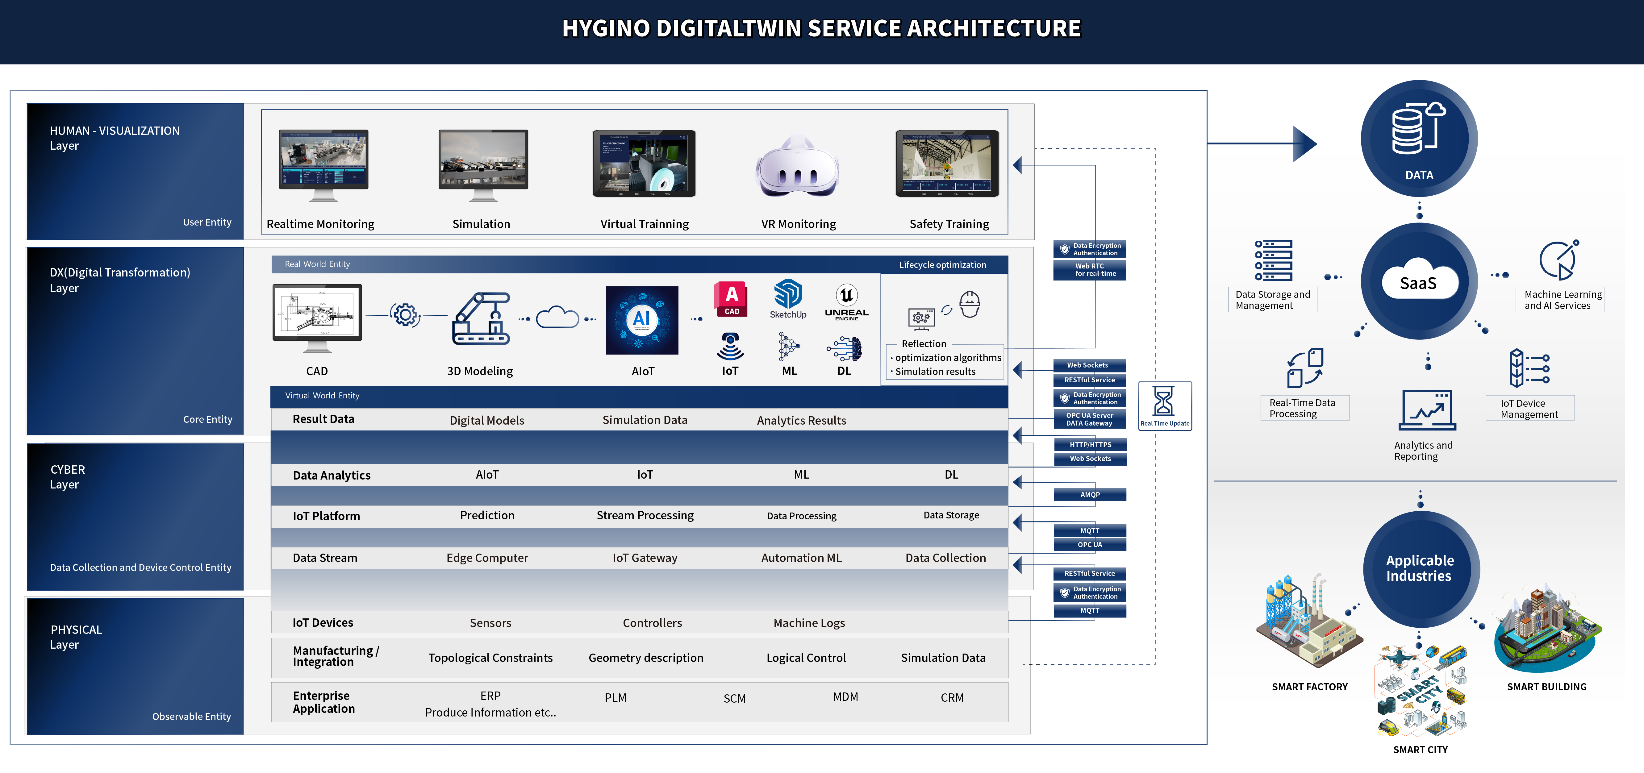Viewport: 1644px width, 773px height.
Task: Click the Safety Training tablet thumbnail
Action: point(947,164)
